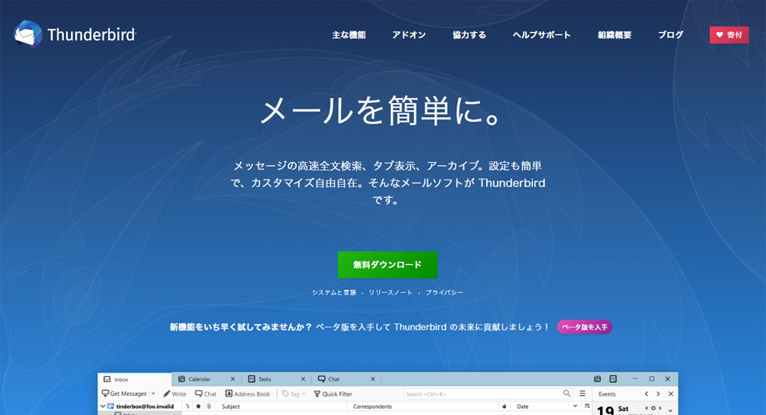Click the today circle in Events

click(x=653, y=408)
